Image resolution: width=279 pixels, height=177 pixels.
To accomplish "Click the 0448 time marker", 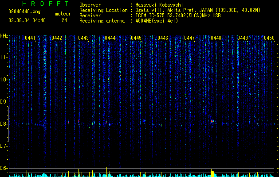I will point(216,38).
